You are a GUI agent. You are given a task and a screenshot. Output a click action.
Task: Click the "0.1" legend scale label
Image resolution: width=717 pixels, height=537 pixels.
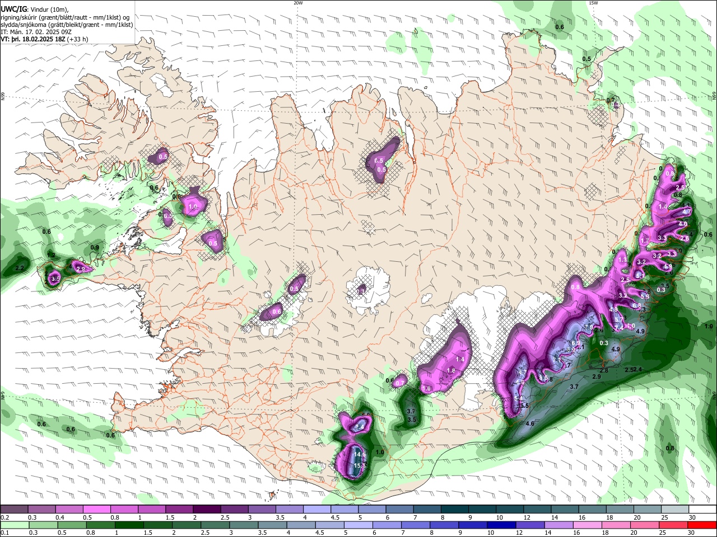coord(5,533)
